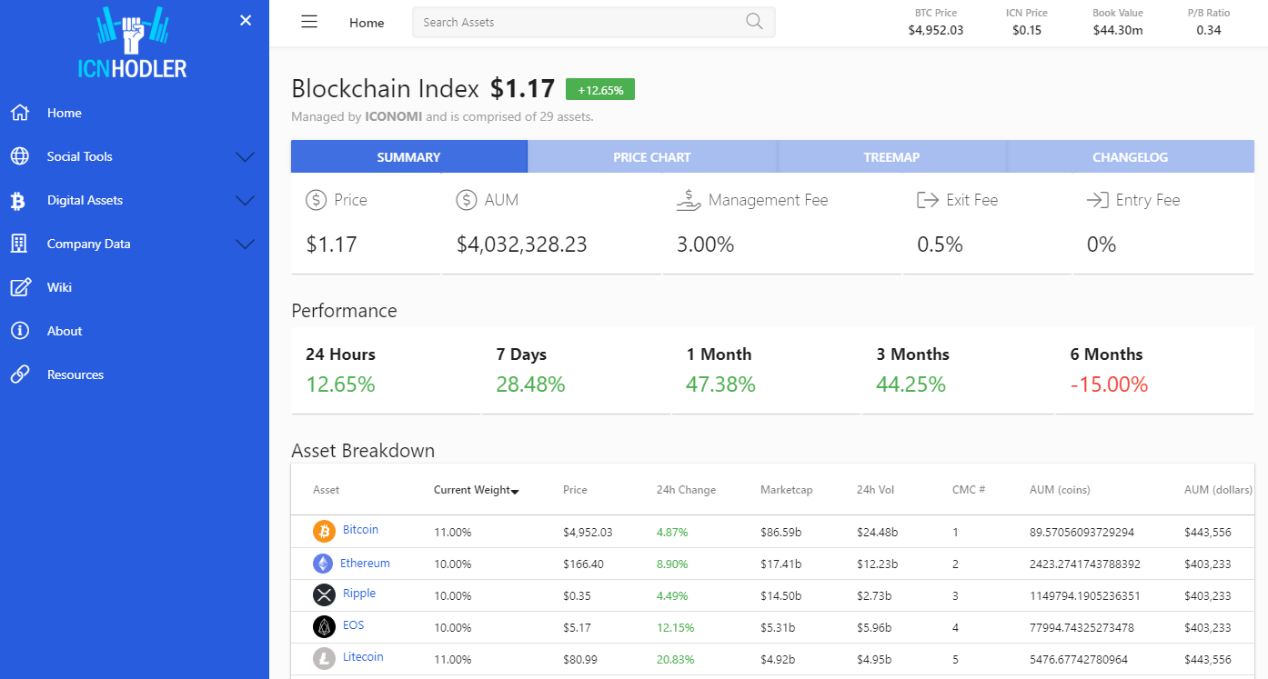This screenshot has width=1268, height=679.
Task: Click the Wiki edit icon
Action: coord(20,287)
